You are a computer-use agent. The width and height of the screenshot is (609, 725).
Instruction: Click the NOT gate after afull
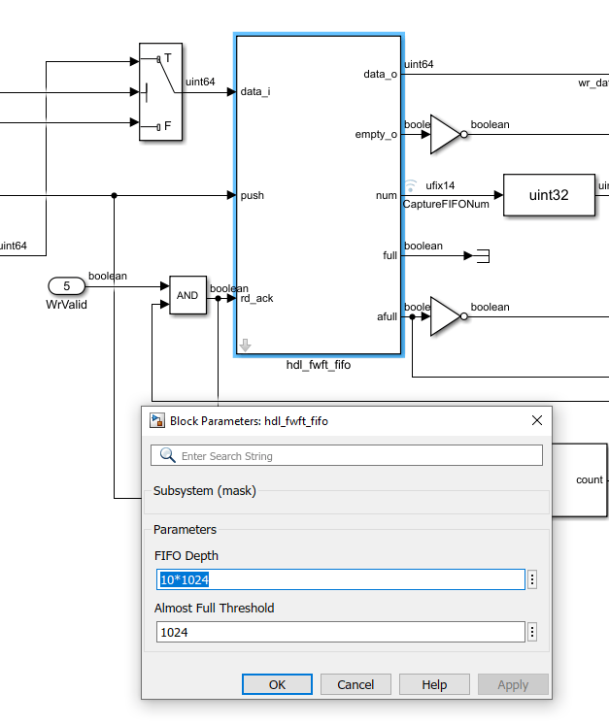pyautogui.click(x=449, y=316)
